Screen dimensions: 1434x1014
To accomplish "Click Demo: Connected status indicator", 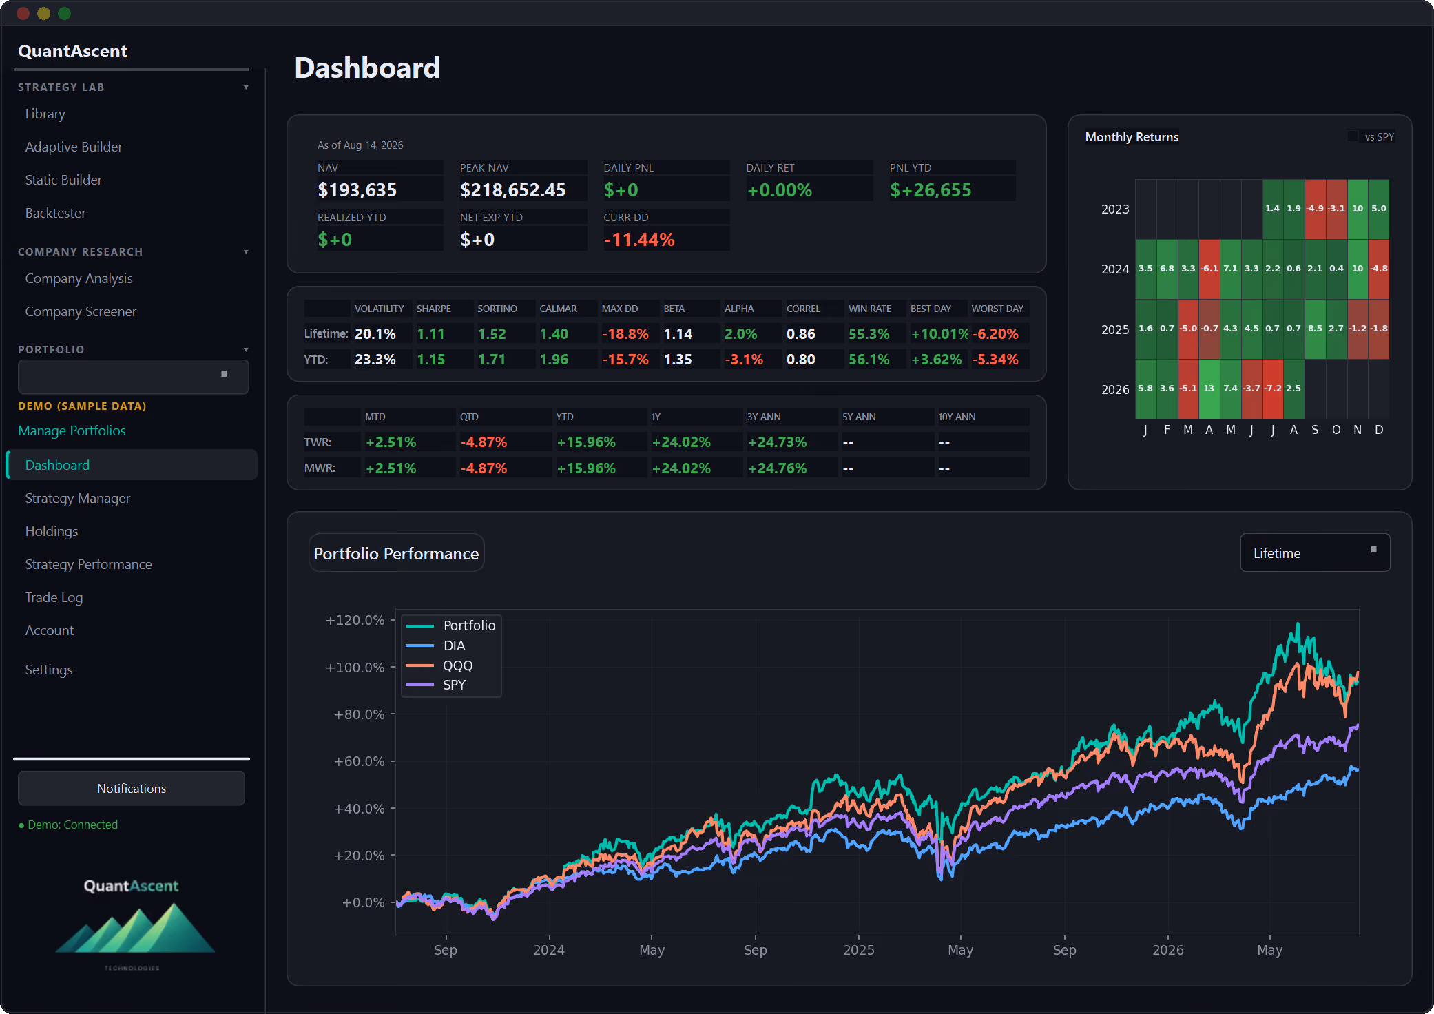I will click(x=68, y=825).
